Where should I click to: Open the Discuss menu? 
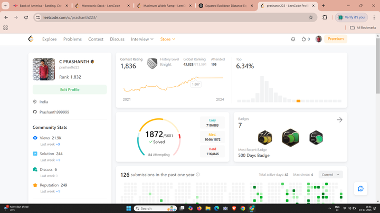[x=117, y=39]
